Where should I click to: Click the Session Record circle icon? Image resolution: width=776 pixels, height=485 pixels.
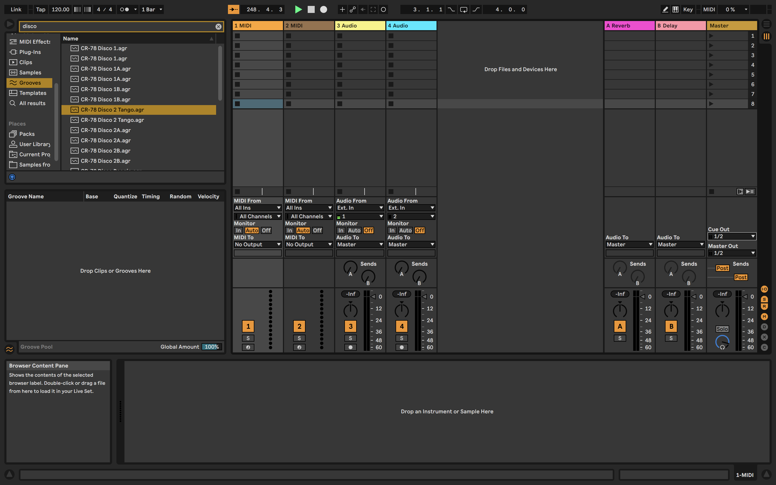[x=383, y=9]
